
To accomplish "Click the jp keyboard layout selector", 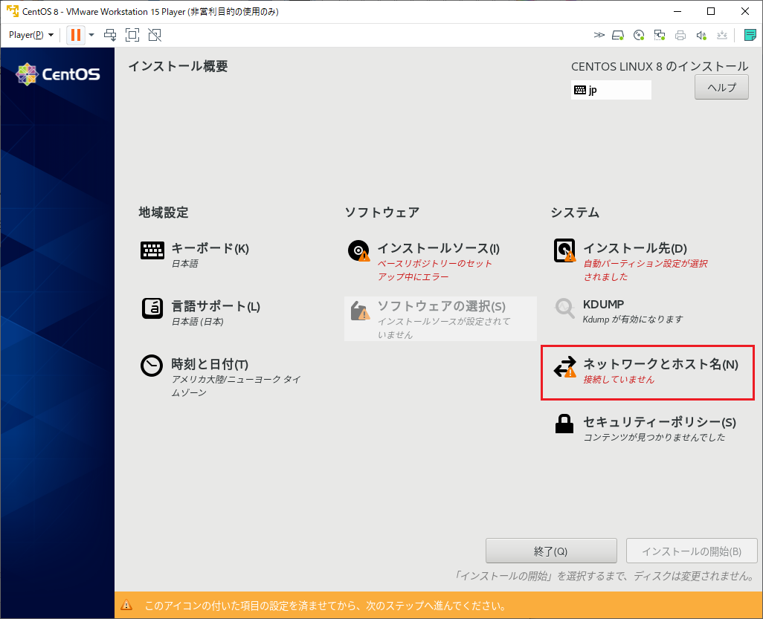I will pos(611,89).
